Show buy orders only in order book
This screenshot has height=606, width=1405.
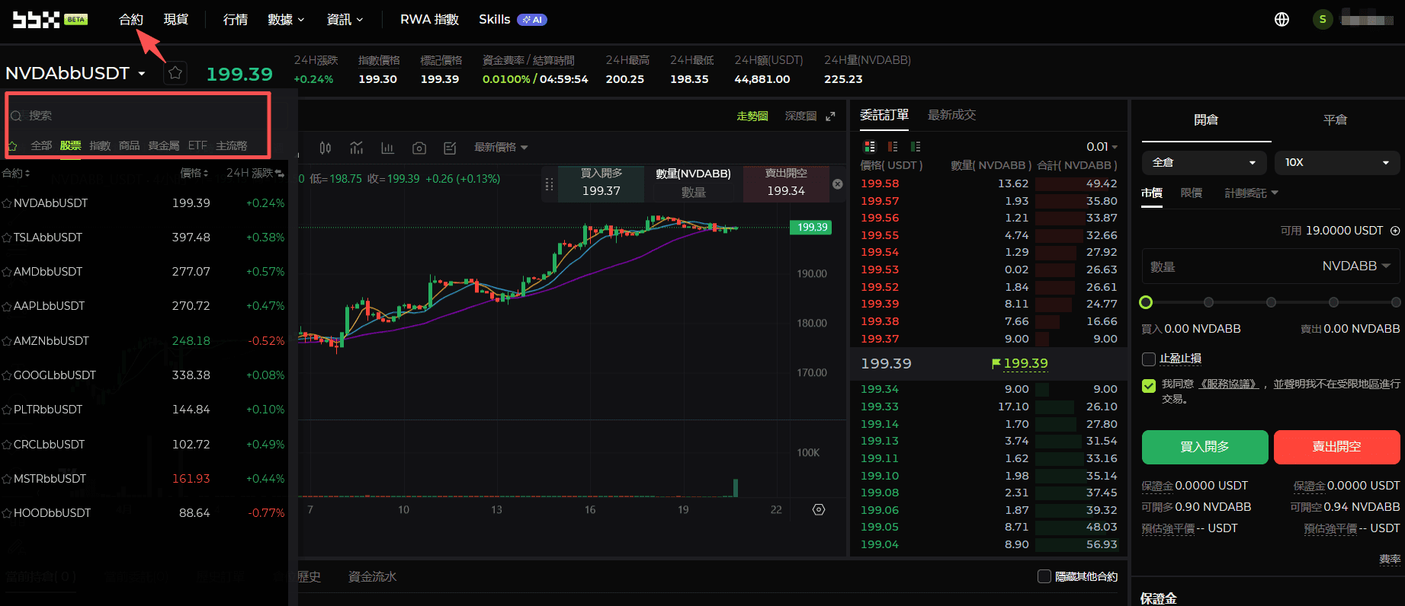pos(916,146)
